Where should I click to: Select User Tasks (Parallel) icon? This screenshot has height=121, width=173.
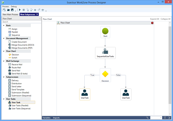(10, 106)
